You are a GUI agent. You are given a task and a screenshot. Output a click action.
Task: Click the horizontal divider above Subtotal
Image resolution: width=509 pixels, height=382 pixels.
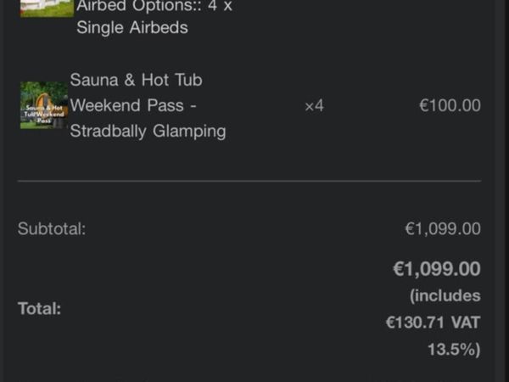(249, 181)
